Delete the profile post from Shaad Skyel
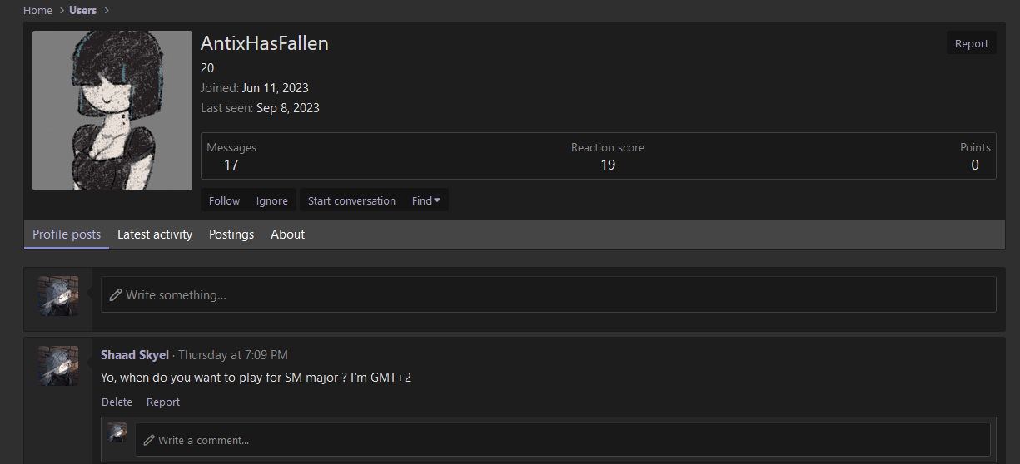 tap(117, 402)
